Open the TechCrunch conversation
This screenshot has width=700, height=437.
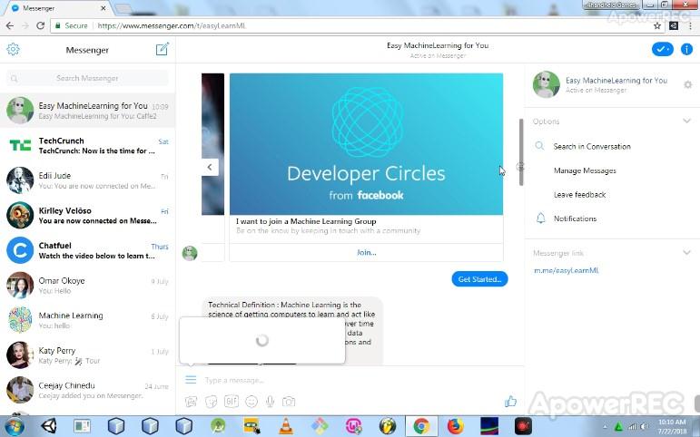pos(87,145)
